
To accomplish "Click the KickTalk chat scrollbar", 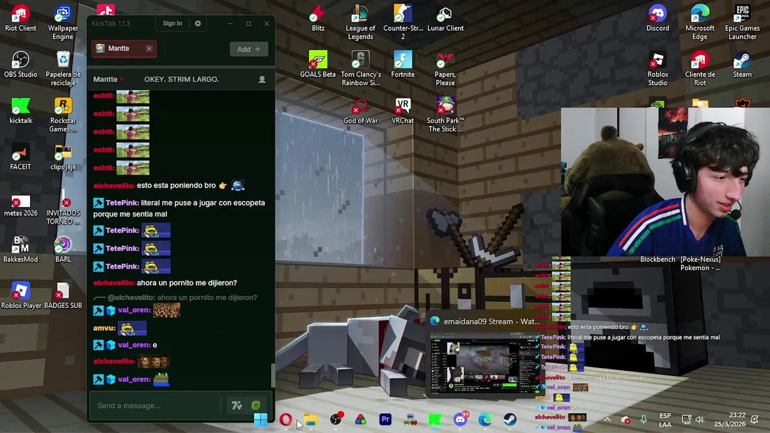I will pos(273,376).
